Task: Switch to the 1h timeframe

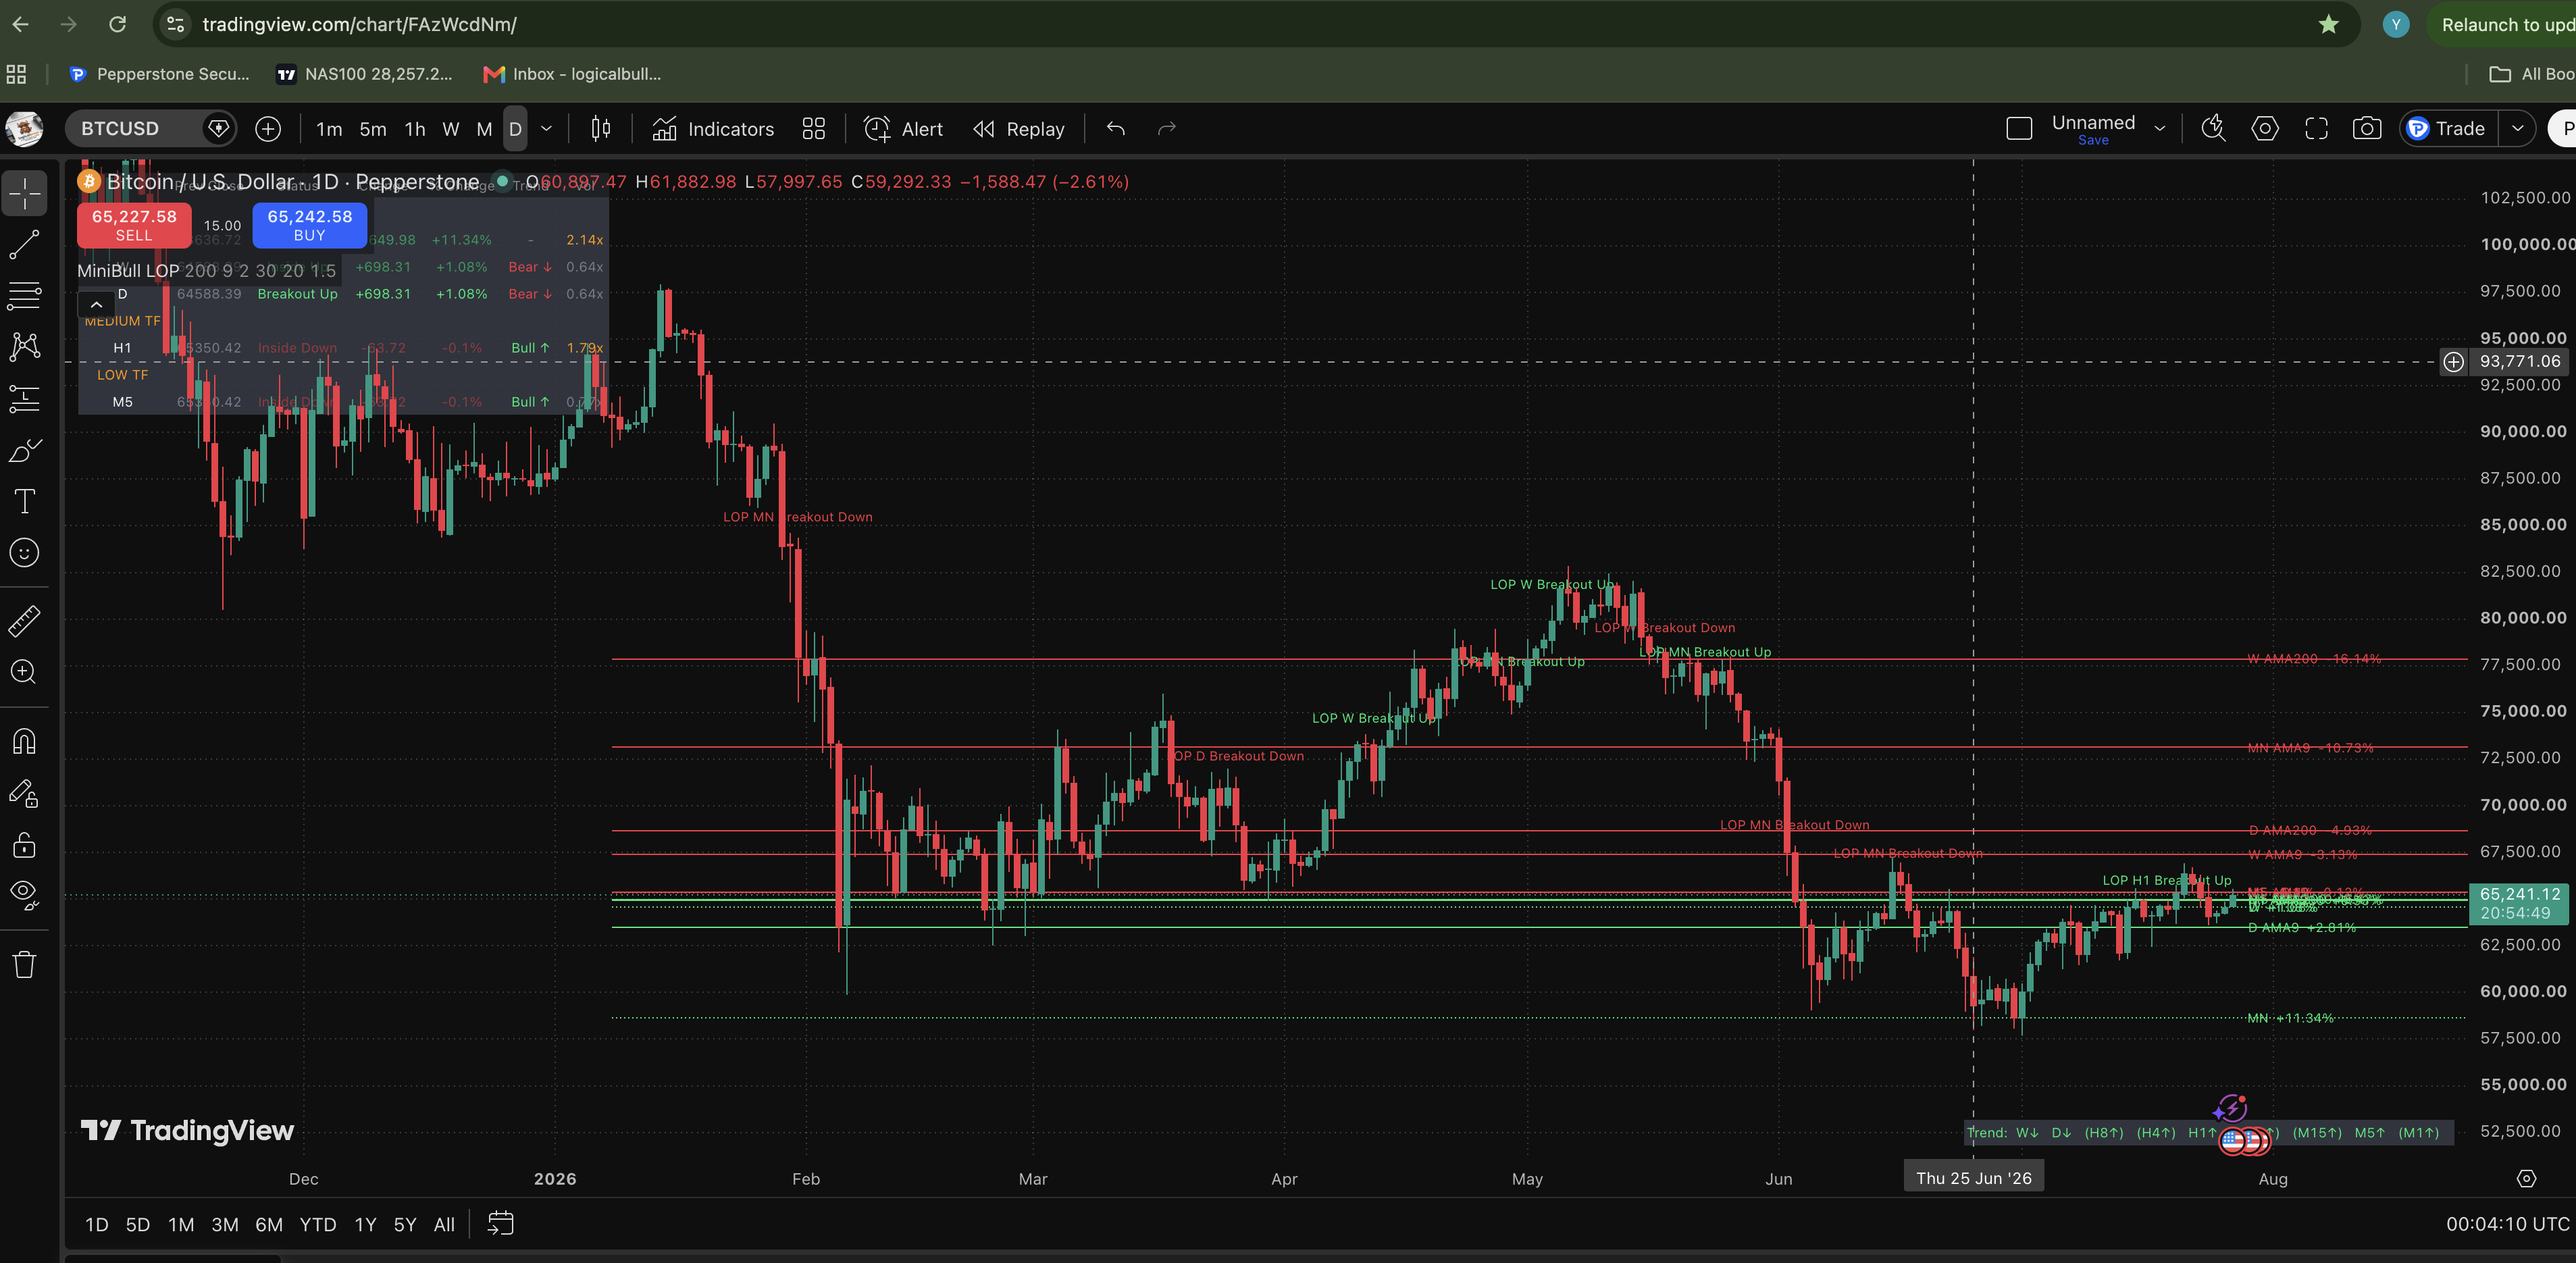Action: point(415,129)
